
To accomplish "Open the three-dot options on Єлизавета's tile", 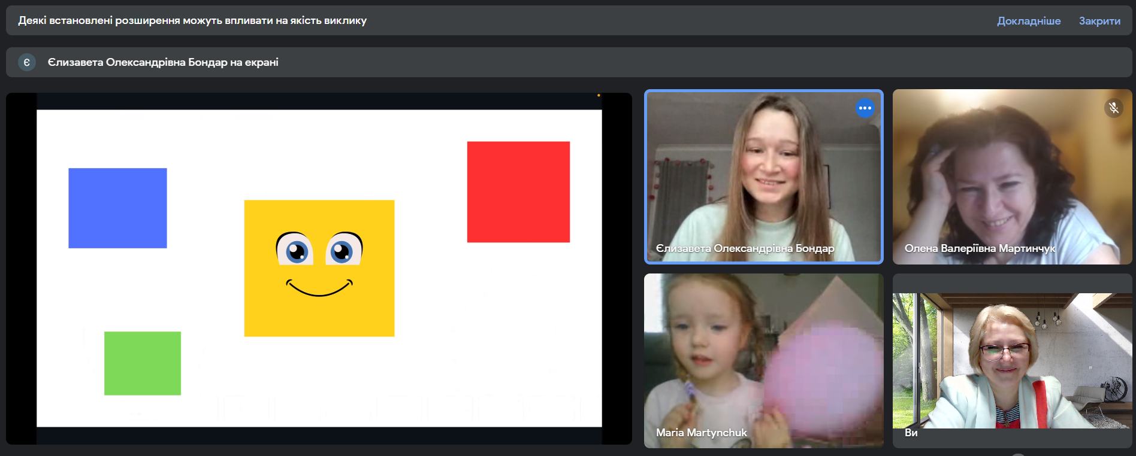I will click(x=865, y=108).
